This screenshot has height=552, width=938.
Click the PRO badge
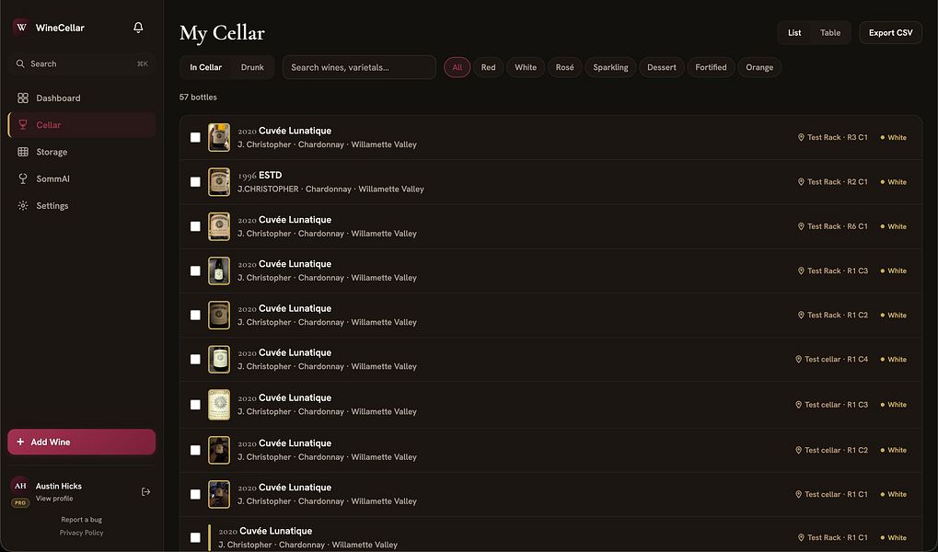[20, 503]
